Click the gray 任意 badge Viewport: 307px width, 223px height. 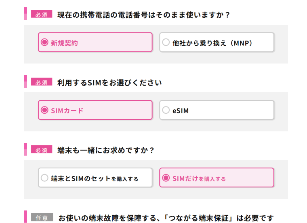(x=42, y=217)
